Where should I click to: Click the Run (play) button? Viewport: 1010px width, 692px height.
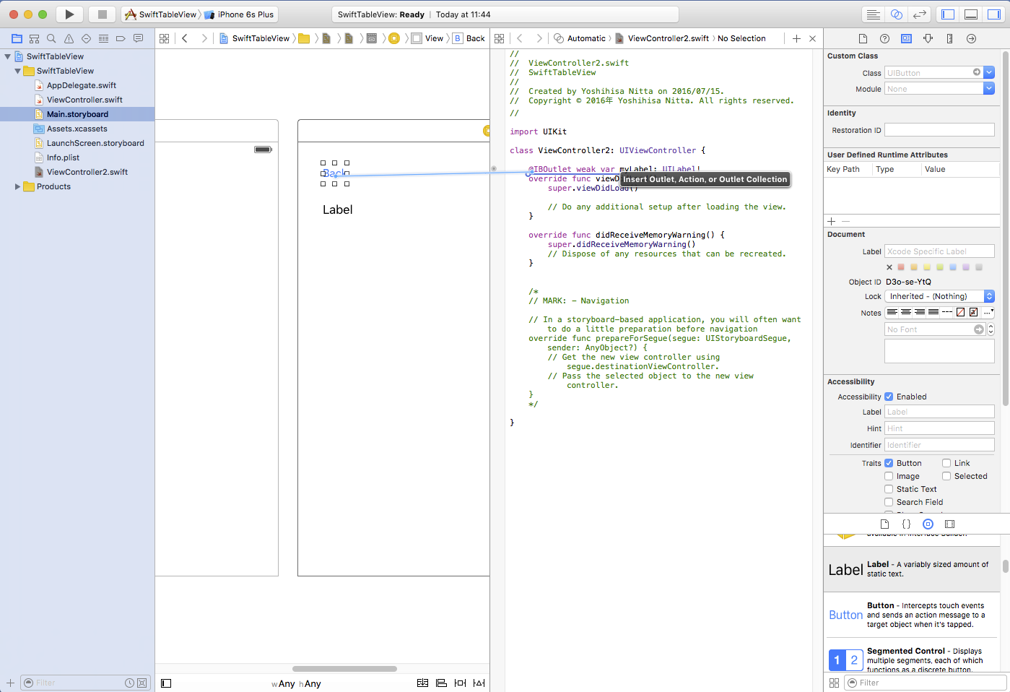coord(69,14)
